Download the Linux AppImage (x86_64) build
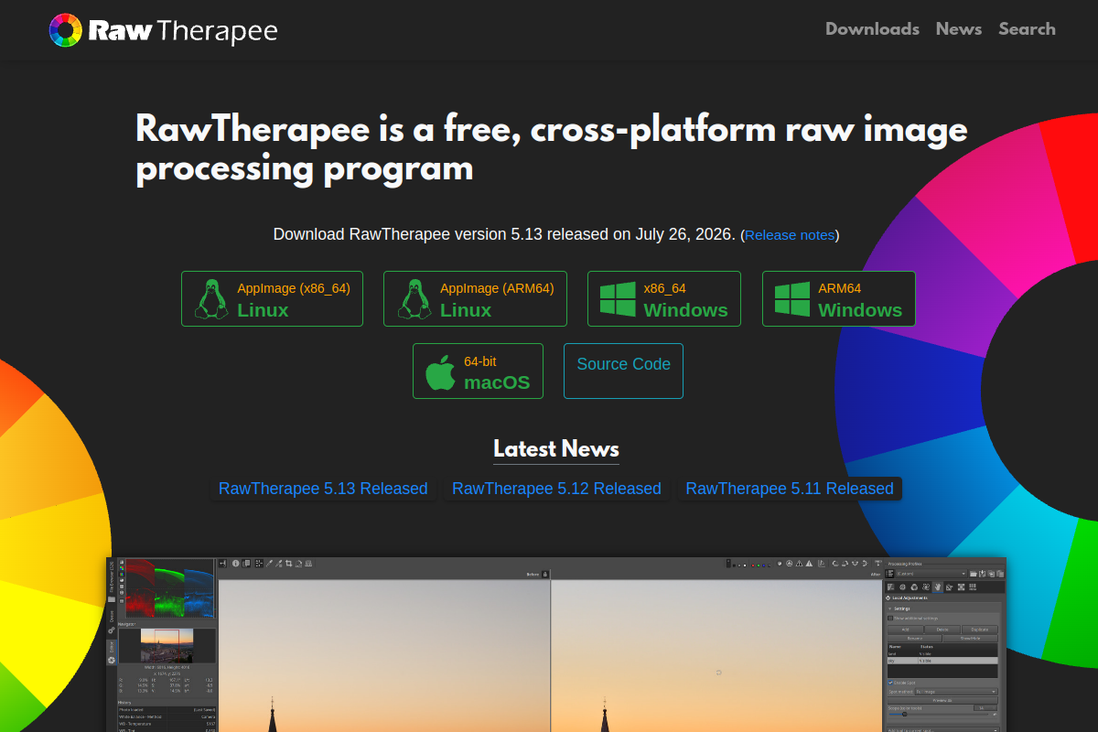1098x732 pixels. [272, 298]
